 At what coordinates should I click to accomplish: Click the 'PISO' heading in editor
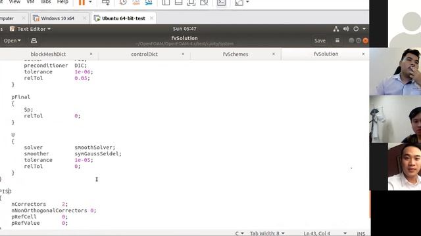click(x=6, y=191)
